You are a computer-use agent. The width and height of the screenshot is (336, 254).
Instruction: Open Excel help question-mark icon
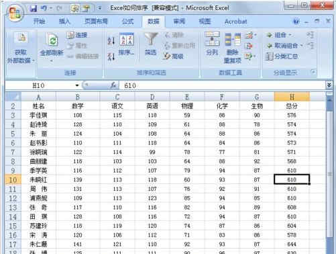pyautogui.click(x=296, y=22)
